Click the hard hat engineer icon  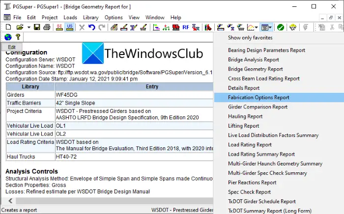pos(293,27)
